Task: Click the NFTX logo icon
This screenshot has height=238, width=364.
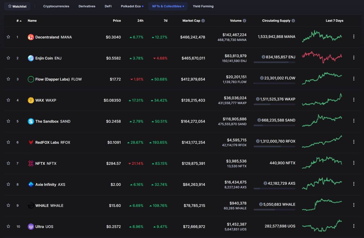Action: pyautogui.click(x=31, y=163)
